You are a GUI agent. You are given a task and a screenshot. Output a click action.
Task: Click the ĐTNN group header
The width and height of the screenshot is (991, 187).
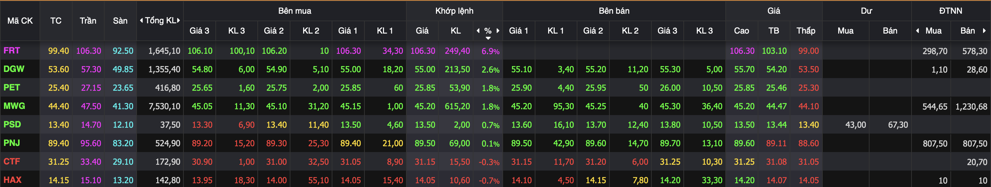coord(951,11)
